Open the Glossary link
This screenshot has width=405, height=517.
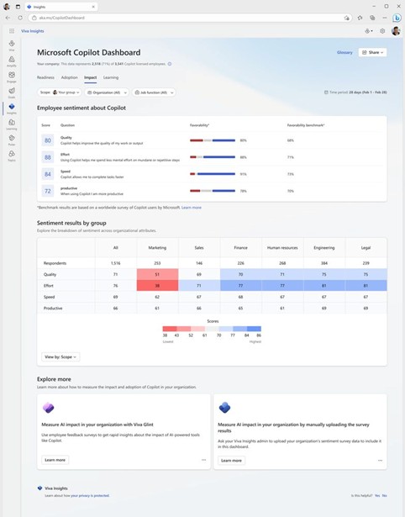pyautogui.click(x=345, y=52)
